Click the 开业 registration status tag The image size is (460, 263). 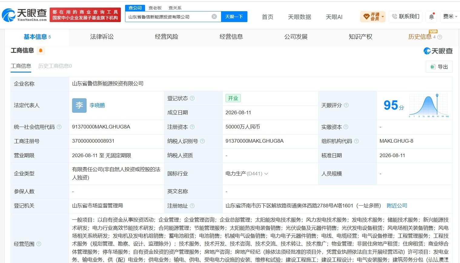coord(233,98)
